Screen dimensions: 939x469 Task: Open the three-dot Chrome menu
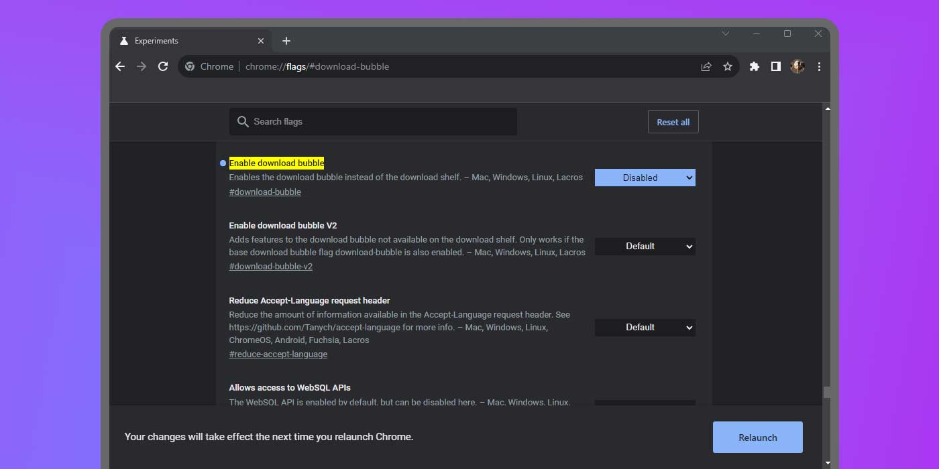coord(819,66)
